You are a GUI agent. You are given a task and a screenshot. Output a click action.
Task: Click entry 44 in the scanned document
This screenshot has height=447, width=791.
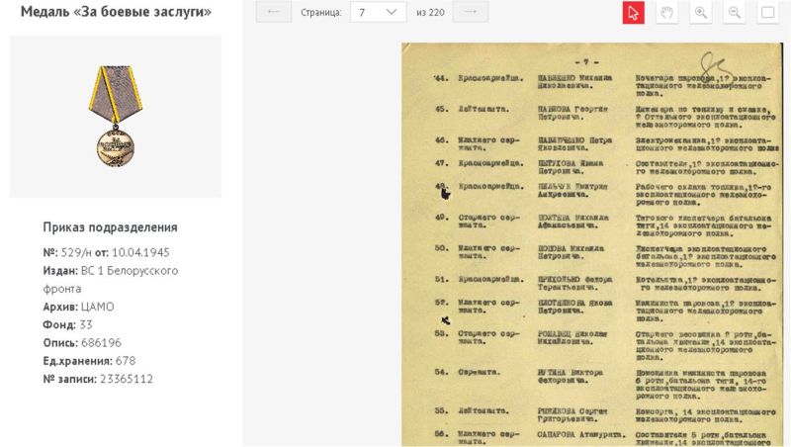point(603,86)
